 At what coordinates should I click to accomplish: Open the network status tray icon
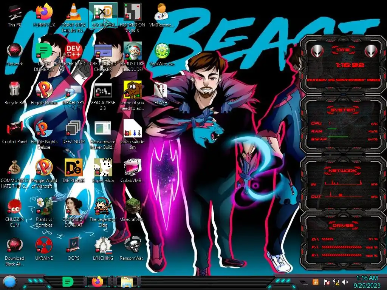pos(336,282)
